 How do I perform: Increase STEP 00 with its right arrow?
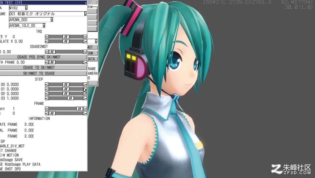click(x=85, y=84)
